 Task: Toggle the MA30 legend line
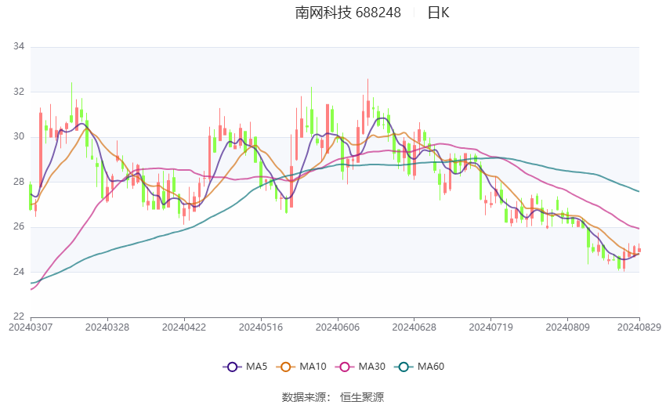point(360,367)
